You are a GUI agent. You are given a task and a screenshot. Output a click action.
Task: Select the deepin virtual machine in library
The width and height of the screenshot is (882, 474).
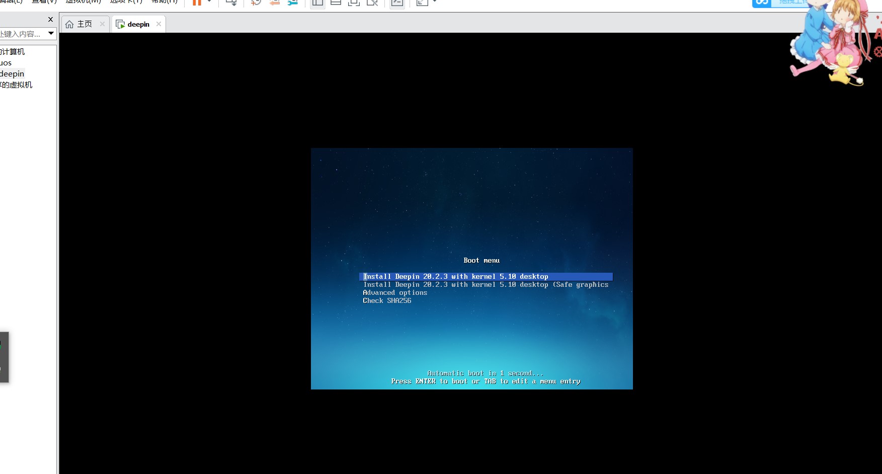12,73
